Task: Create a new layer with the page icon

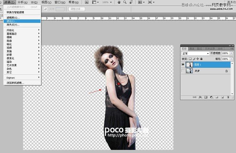Action: click(x=222, y=97)
